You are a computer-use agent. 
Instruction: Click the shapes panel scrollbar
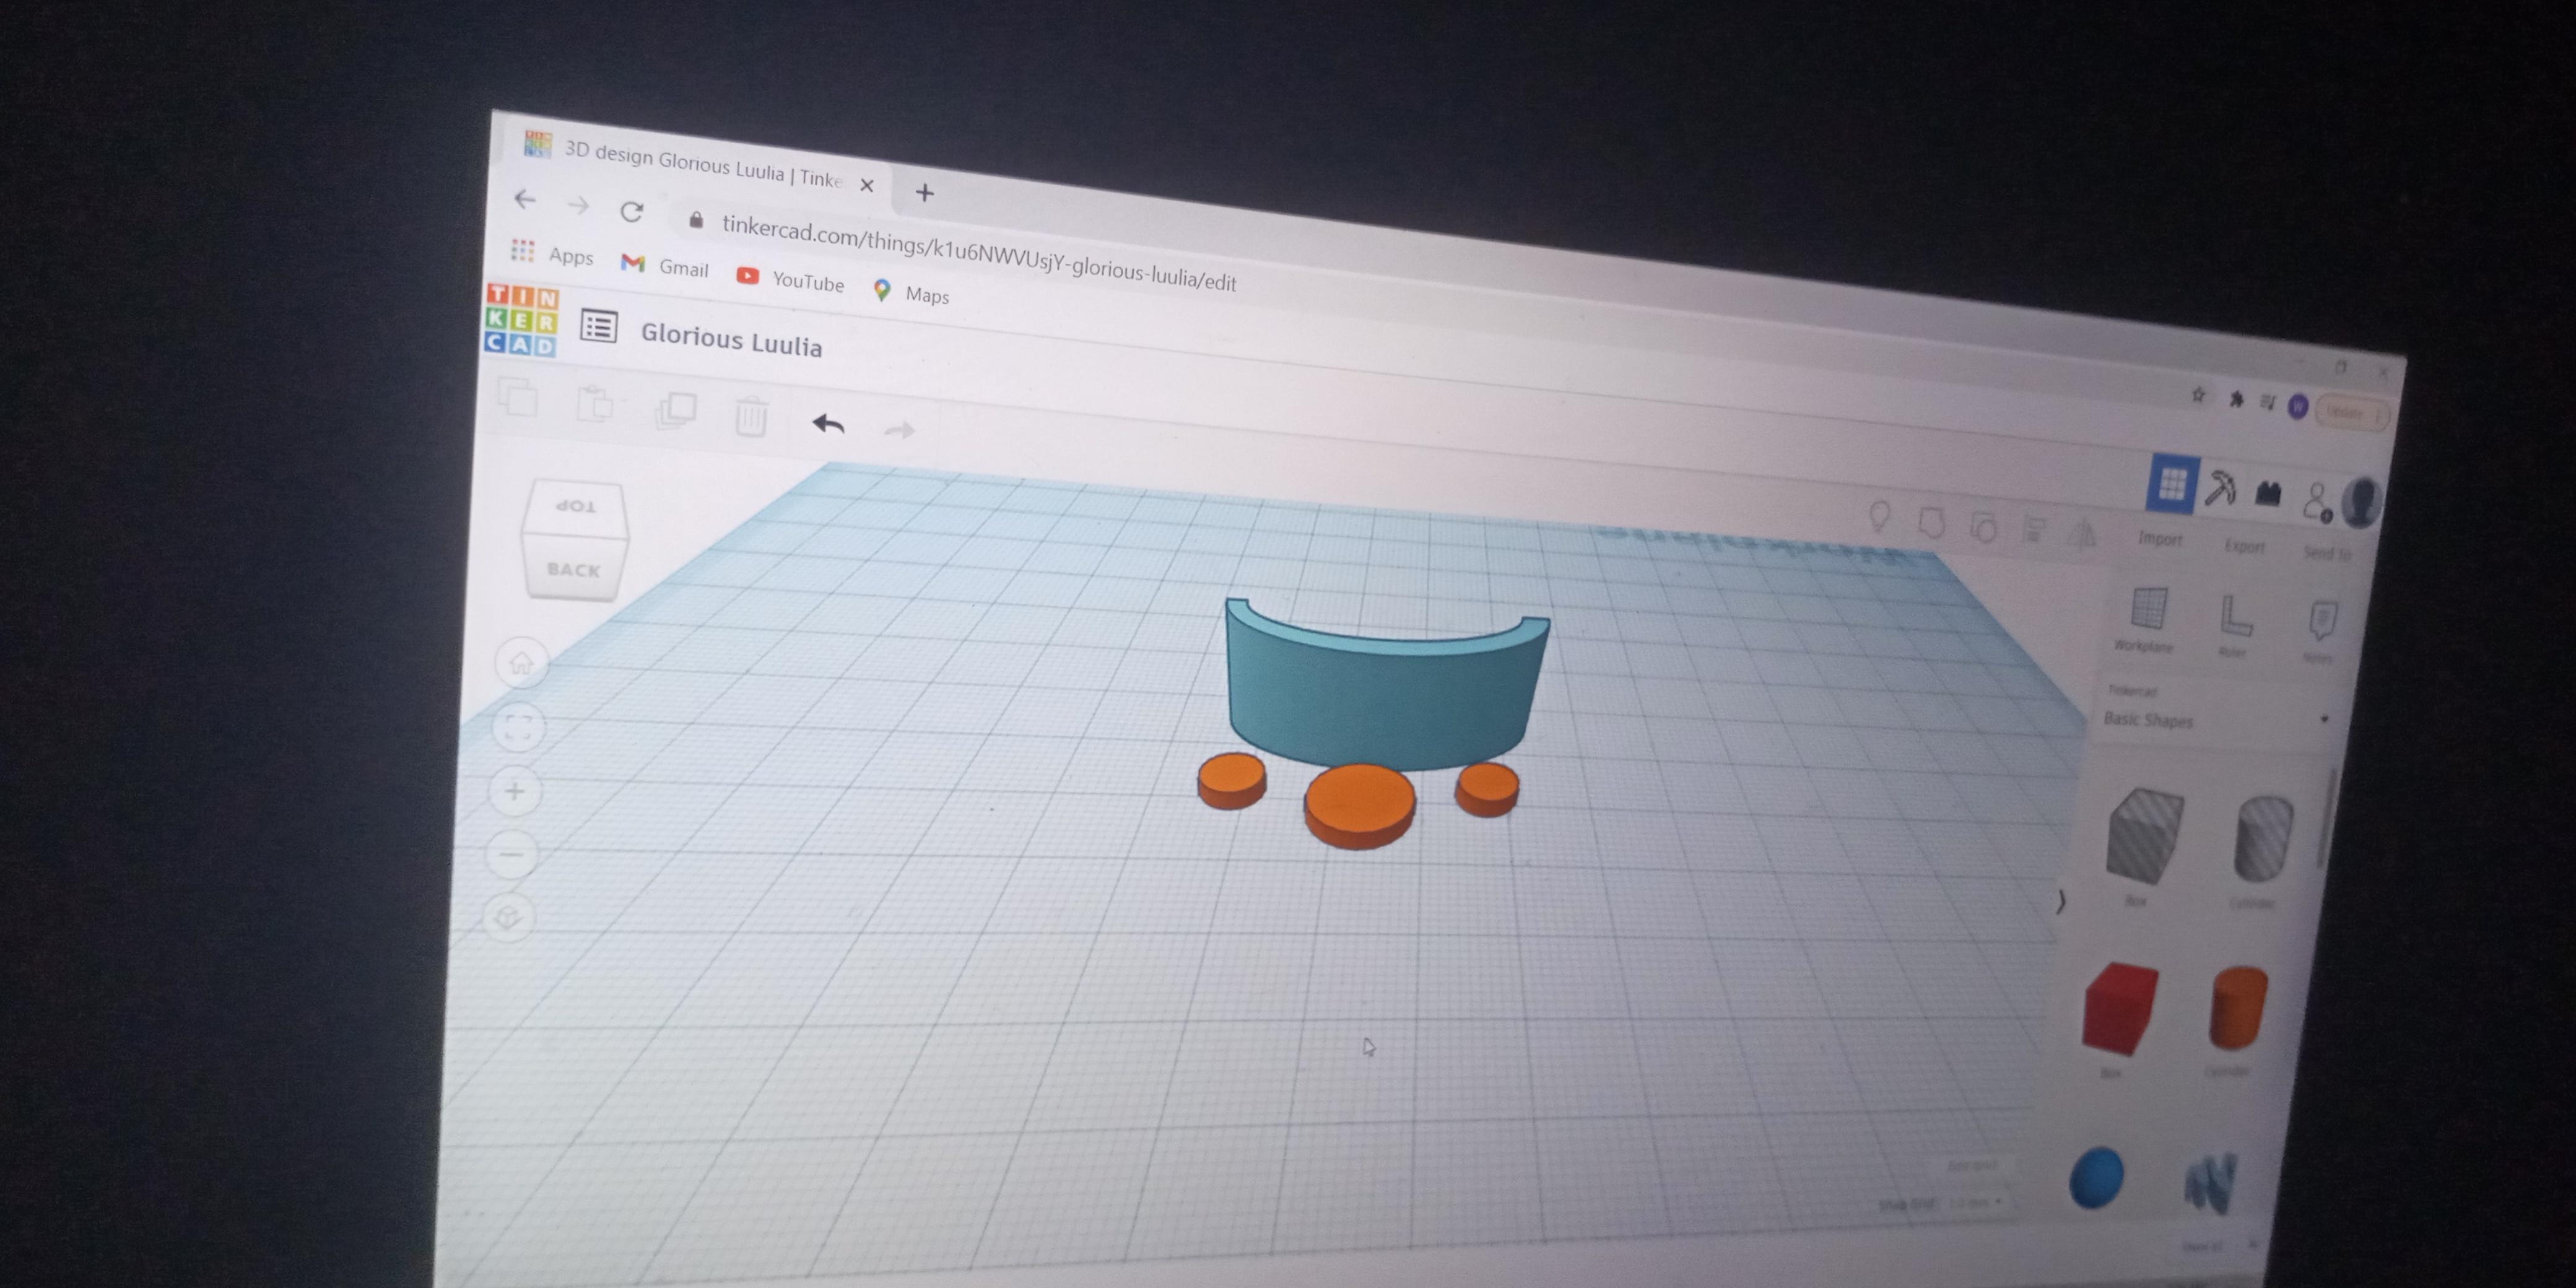coord(2326,818)
